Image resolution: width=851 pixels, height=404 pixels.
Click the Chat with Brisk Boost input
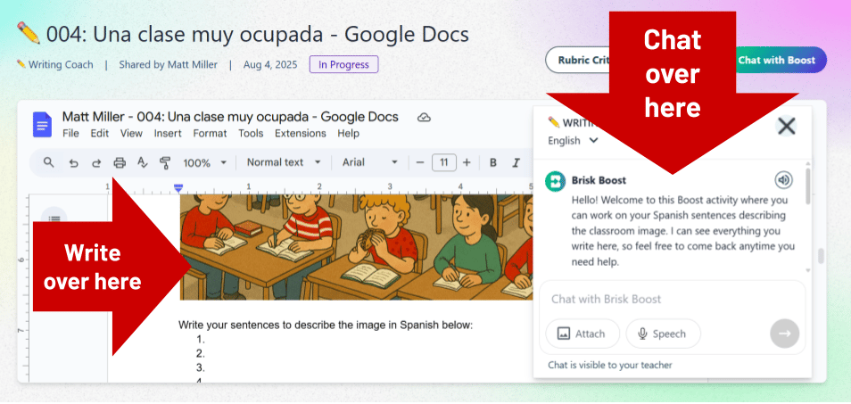pos(672,300)
